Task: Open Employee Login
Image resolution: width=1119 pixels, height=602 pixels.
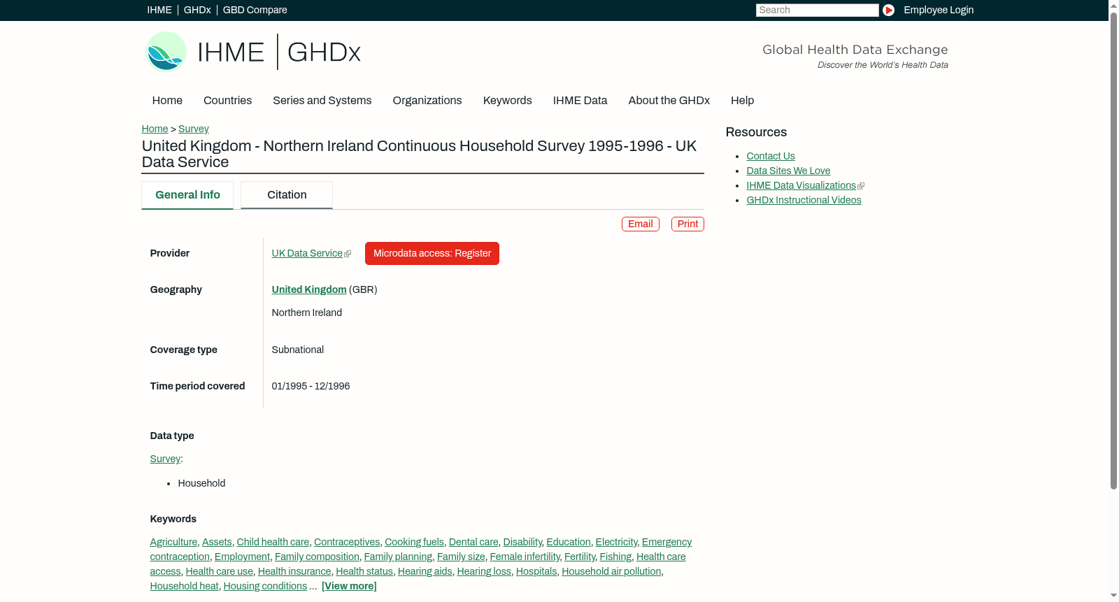Action: click(939, 10)
